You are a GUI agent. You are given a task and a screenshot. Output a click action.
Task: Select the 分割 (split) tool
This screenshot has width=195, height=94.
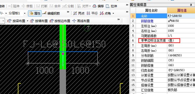(x=68, y=6)
